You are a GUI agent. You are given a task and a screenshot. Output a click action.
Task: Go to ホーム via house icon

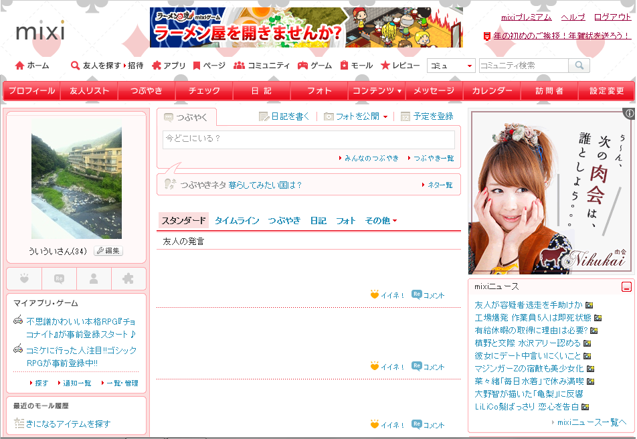19,66
